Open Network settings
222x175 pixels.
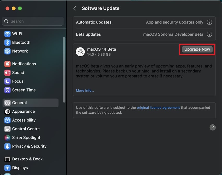[19, 51]
